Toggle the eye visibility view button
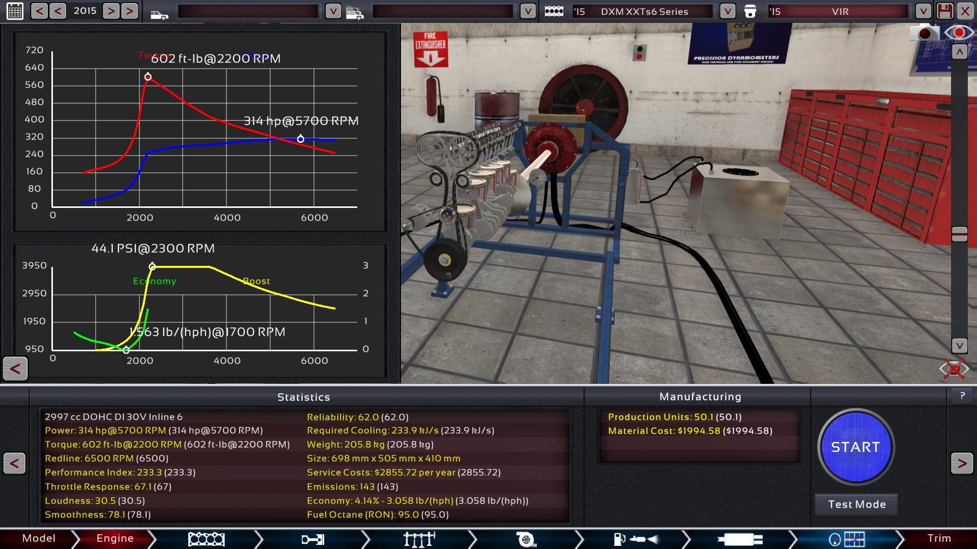Image resolution: width=977 pixels, height=549 pixels. pos(959,33)
